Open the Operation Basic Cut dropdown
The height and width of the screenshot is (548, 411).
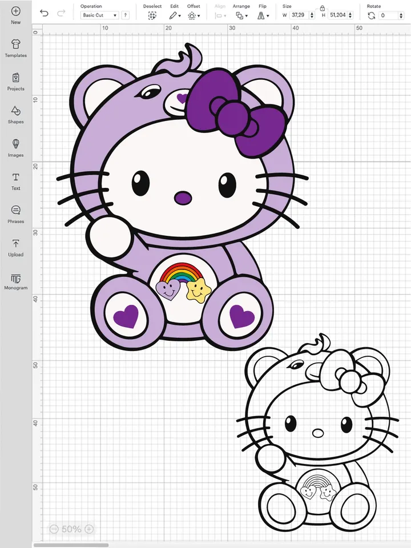point(99,15)
